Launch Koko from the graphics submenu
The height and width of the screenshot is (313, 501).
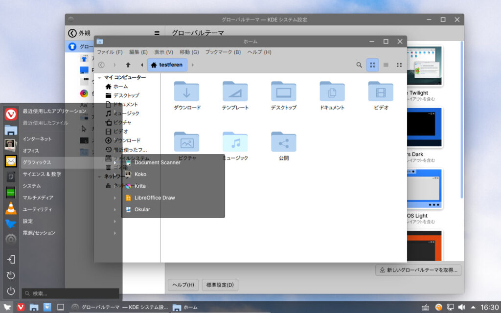coord(173,175)
